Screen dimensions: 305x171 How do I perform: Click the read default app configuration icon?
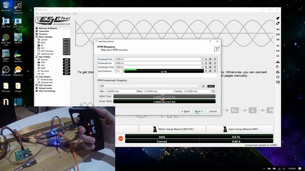(278, 51)
